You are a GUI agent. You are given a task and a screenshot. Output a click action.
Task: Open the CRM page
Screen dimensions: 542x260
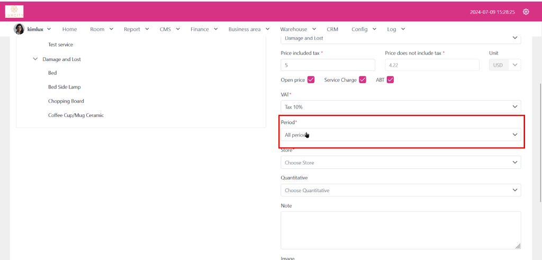(332, 29)
